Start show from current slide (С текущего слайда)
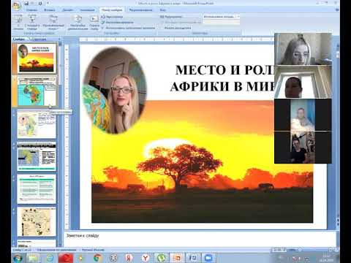 (x=32, y=23)
